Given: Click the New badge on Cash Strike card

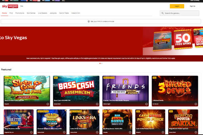Looking at the screenshot, I should click(138, 111).
